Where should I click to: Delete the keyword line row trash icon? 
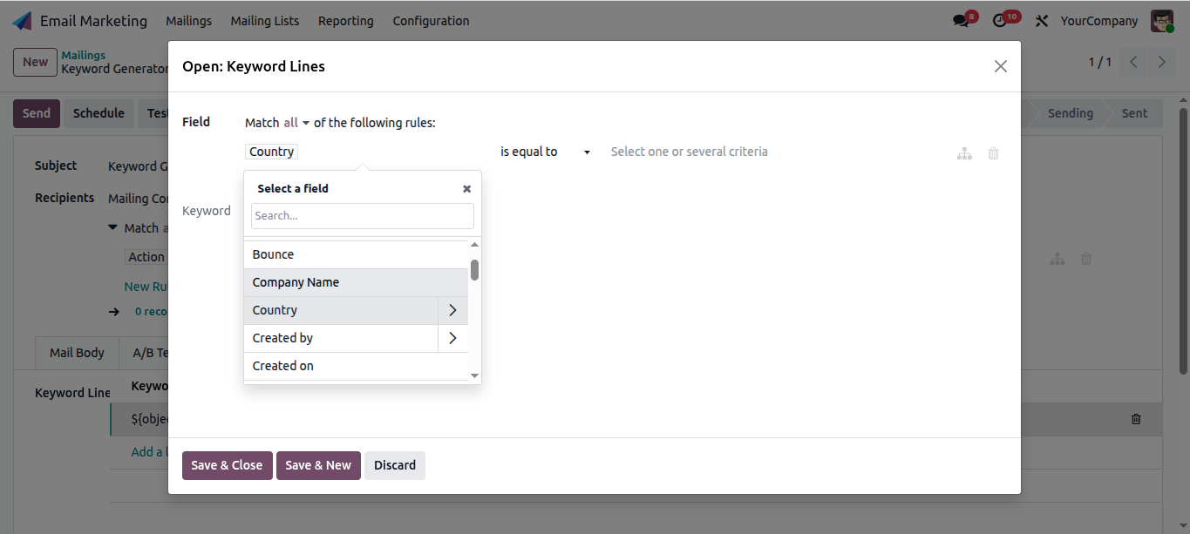1136,419
